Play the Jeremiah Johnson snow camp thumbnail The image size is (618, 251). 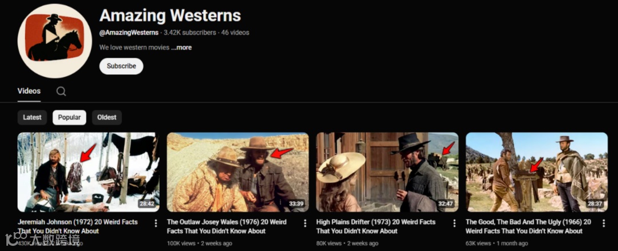(x=88, y=172)
